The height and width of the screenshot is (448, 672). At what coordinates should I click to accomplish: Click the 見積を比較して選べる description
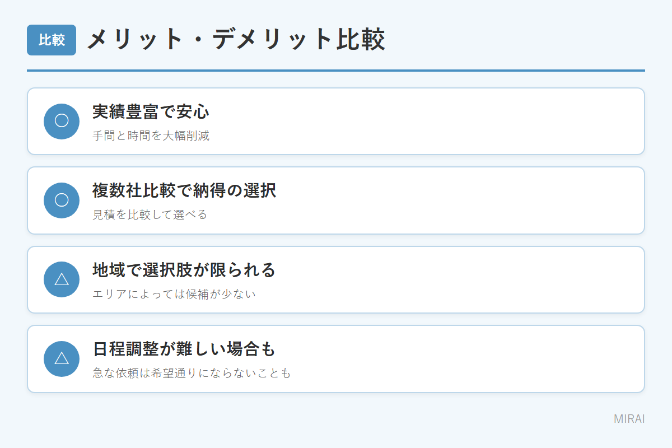(x=150, y=214)
